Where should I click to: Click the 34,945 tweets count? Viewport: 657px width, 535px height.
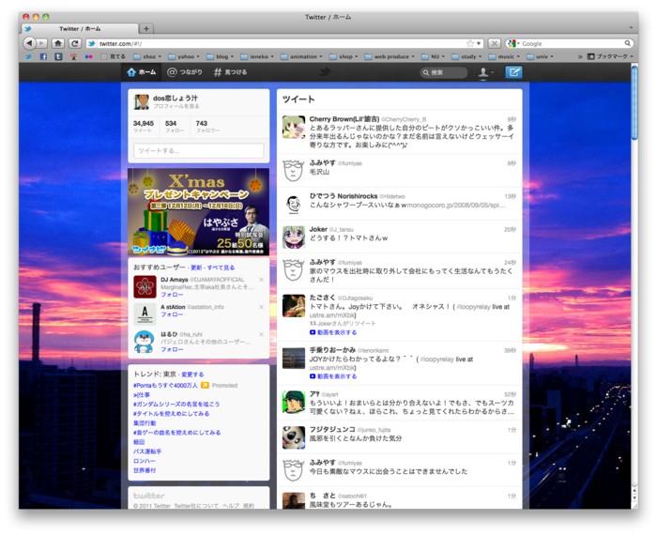(144, 126)
